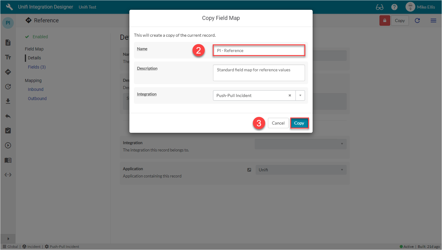This screenshot has height=250, width=442.
Task: Click the refresh icon in header
Action: click(x=417, y=21)
